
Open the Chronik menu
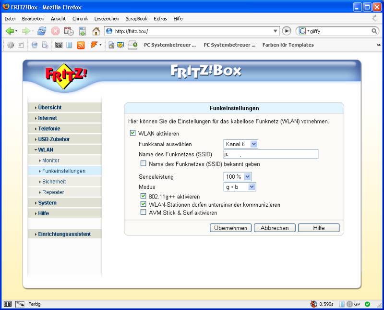tap(80, 19)
